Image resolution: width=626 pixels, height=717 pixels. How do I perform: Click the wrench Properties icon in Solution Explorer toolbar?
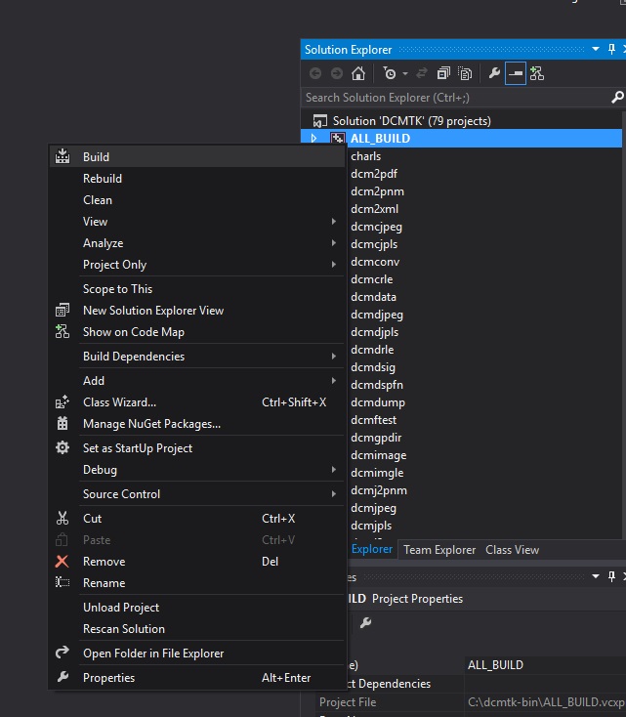[x=494, y=73]
